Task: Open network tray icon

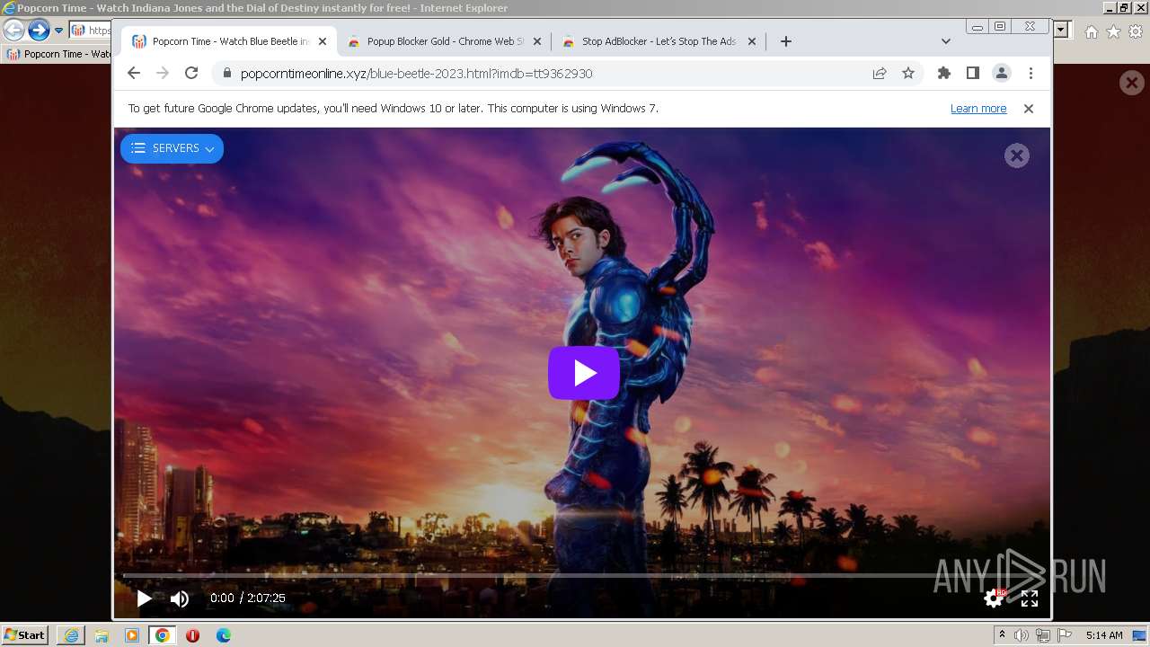Action: point(1042,635)
